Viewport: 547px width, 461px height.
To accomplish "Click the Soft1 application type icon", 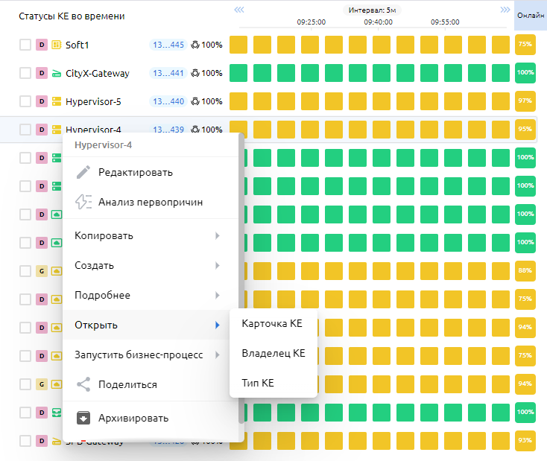I will pyautogui.click(x=56, y=45).
